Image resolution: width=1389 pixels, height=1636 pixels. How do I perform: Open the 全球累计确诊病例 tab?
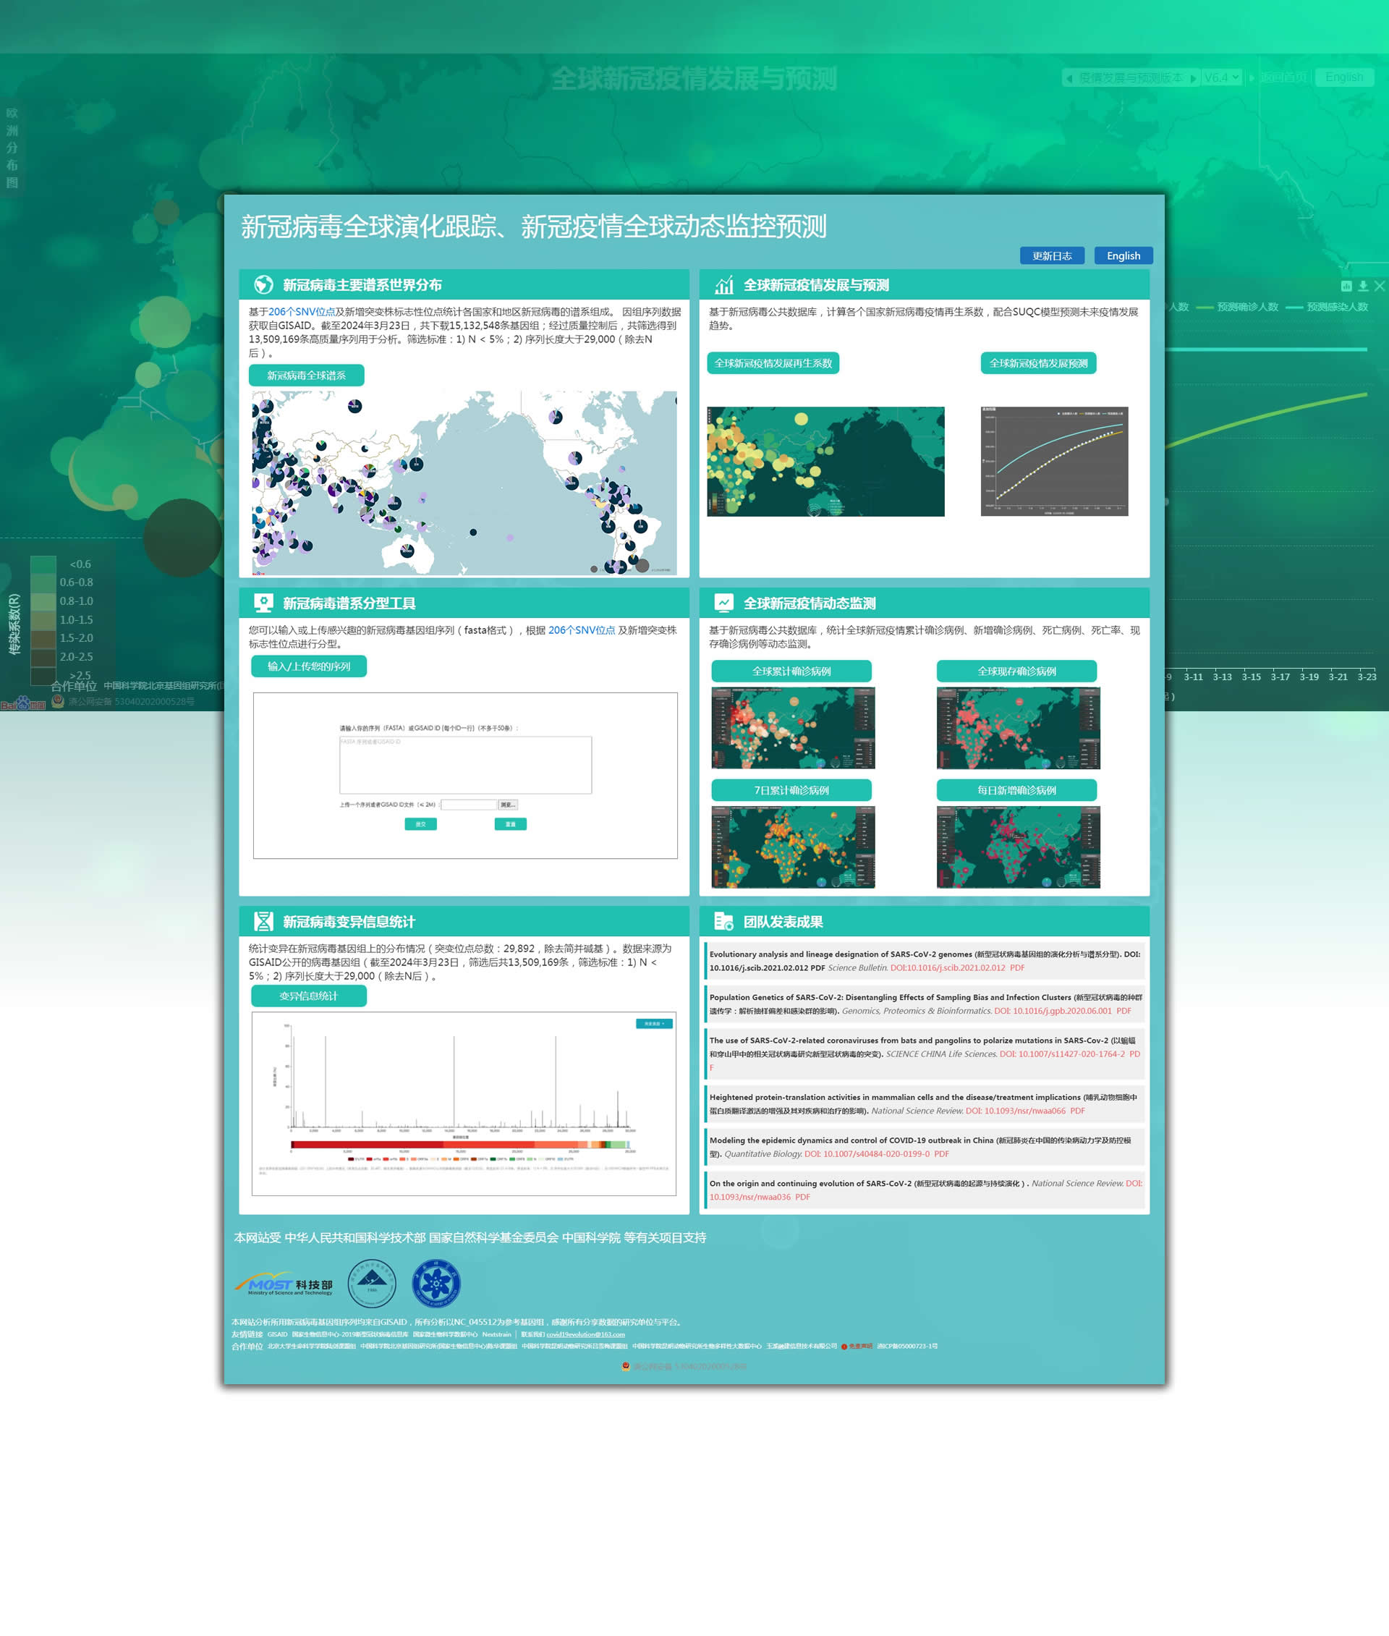coord(791,671)
